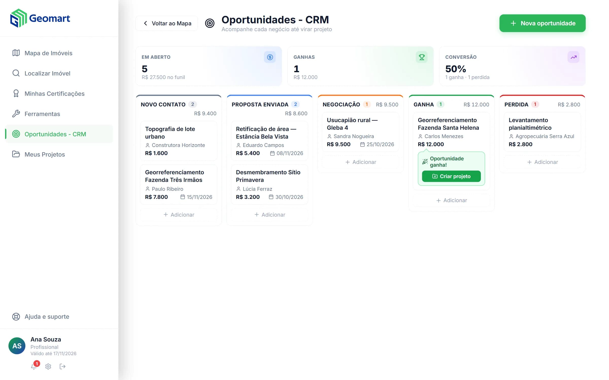The height and width of the screenshot is (380, 609).
Task: Click the logout icon
Action: 62,366
